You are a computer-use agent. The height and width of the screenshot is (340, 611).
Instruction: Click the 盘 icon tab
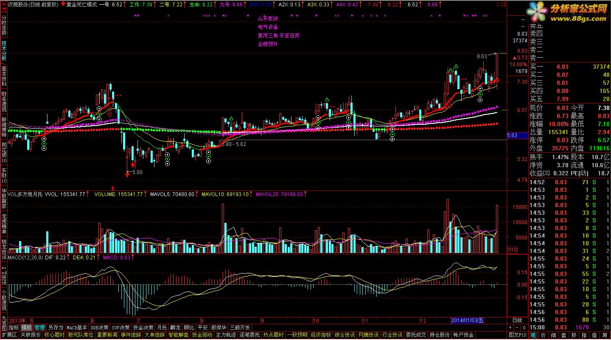563,335
